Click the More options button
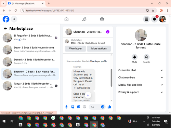This screenshot has width=171, height=128. (99, 48)
